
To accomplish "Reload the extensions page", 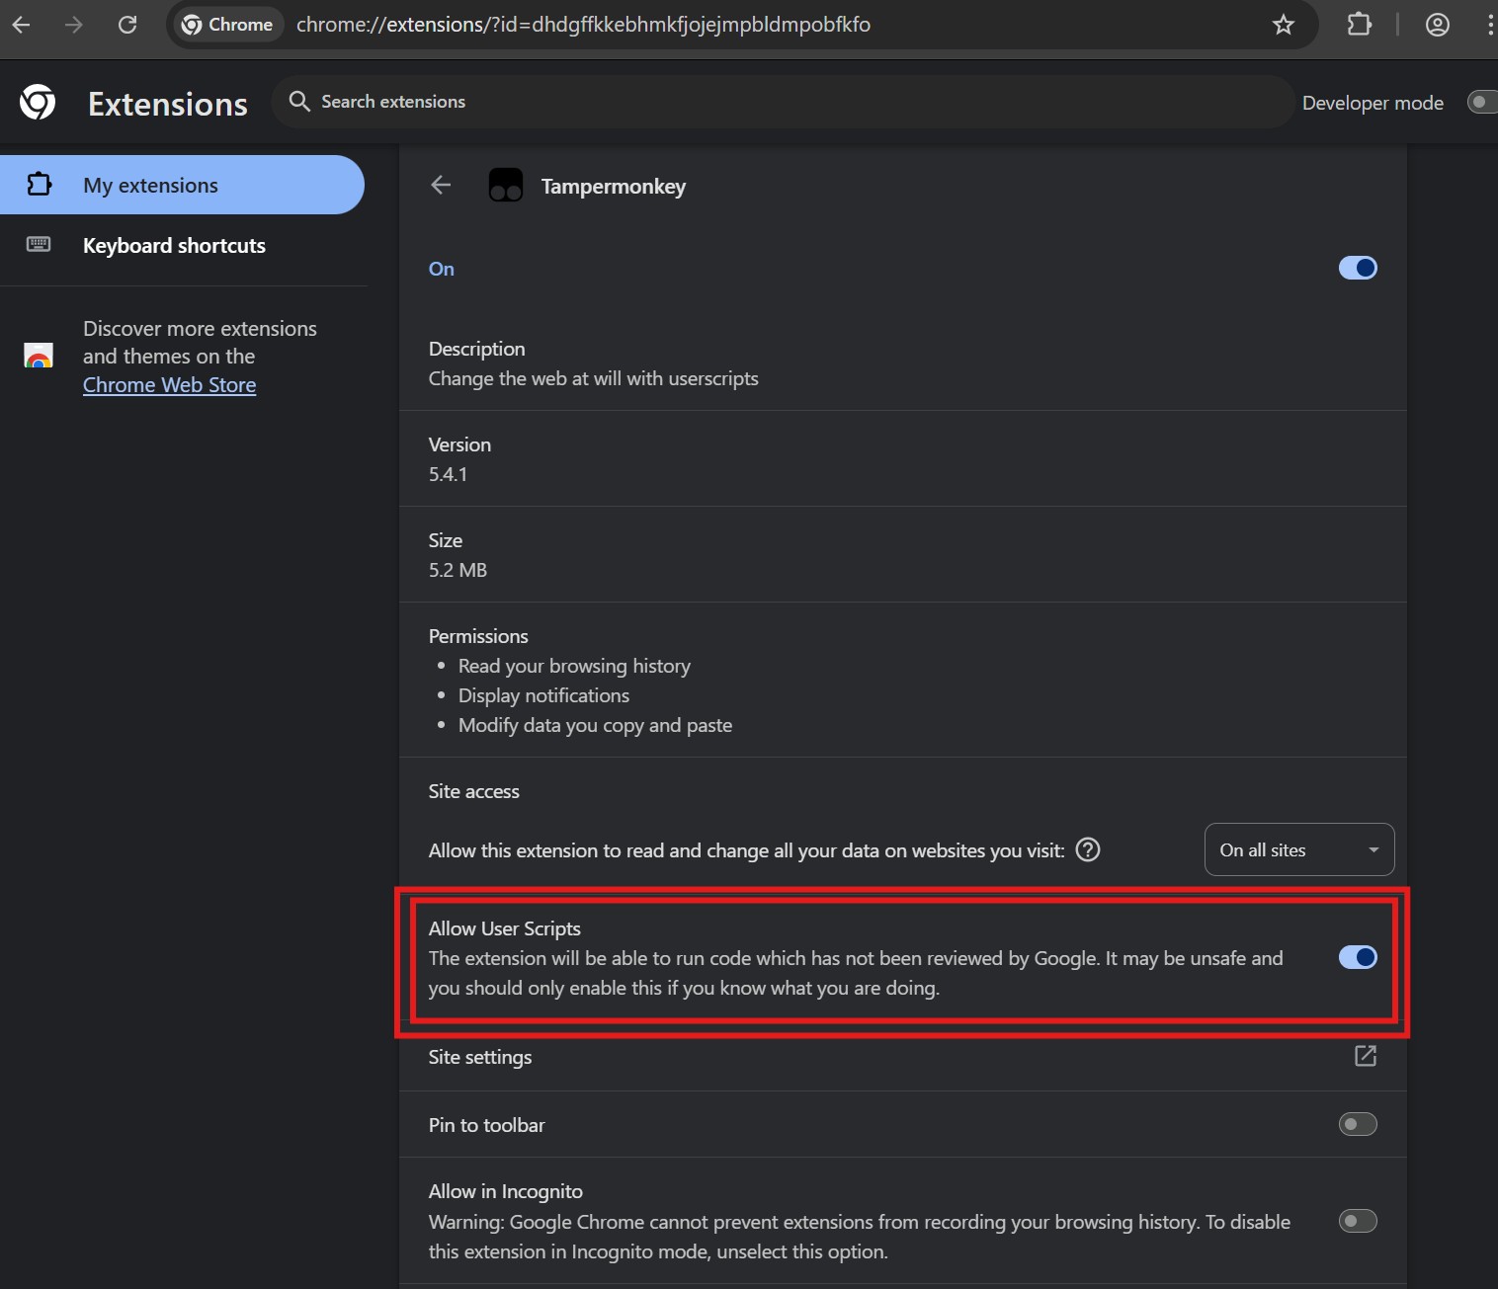I will pyautogui.click(x=127, y=25).
